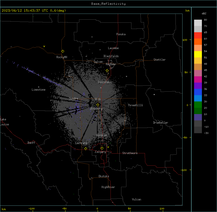Click the Sundre city label
217x212 pixels.
[74, 98]
